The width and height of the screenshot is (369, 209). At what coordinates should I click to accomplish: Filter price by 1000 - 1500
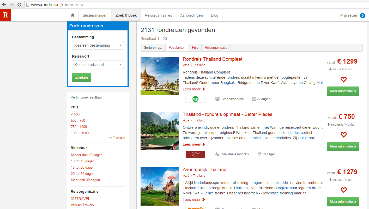[x=80, y=133]
